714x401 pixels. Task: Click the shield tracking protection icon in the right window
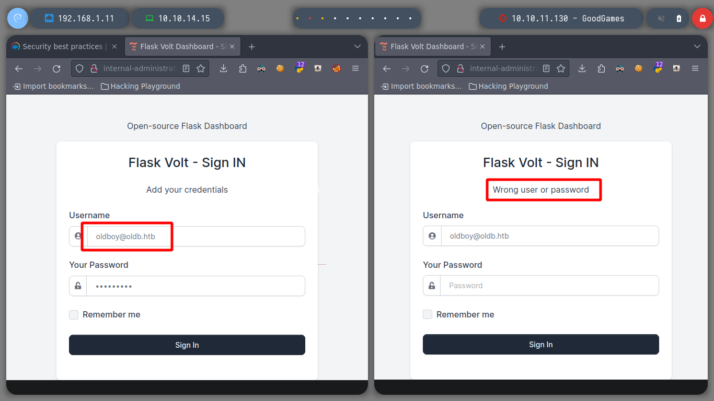pyautogui.click(x=446, y=68)
